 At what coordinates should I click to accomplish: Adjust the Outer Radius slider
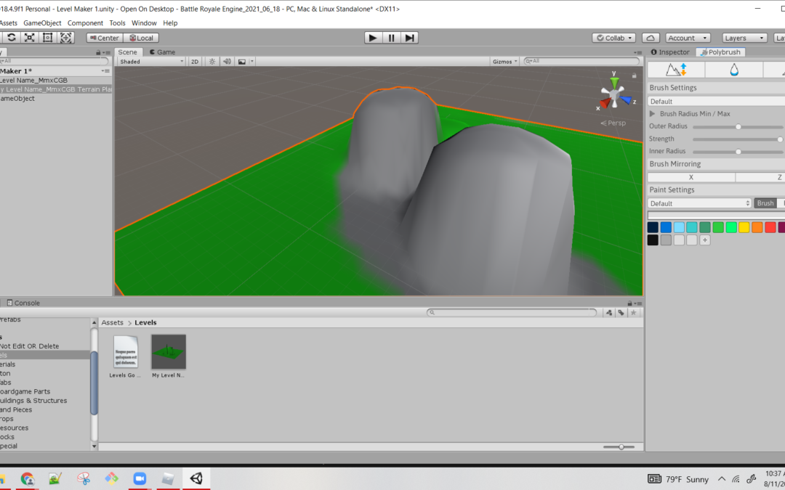(x=738, y=126)
